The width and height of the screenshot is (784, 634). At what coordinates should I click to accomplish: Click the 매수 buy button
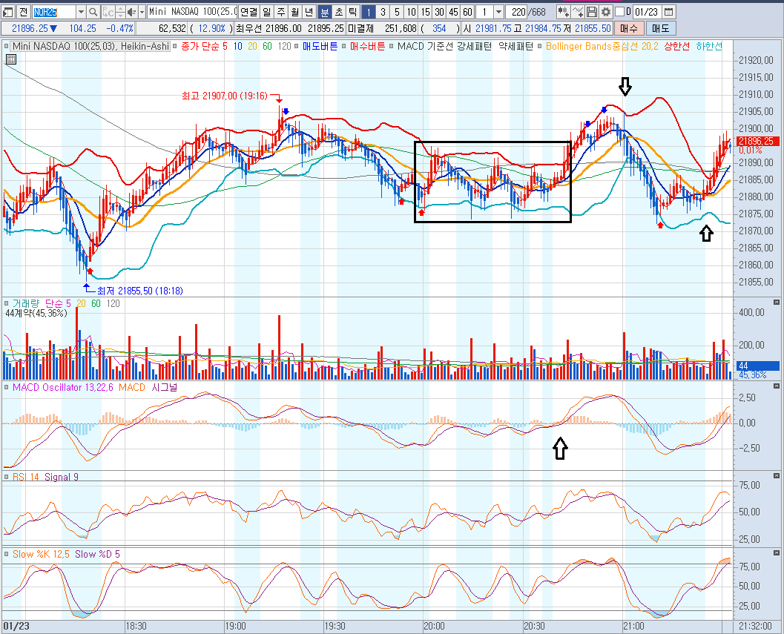tap(628, 28)
